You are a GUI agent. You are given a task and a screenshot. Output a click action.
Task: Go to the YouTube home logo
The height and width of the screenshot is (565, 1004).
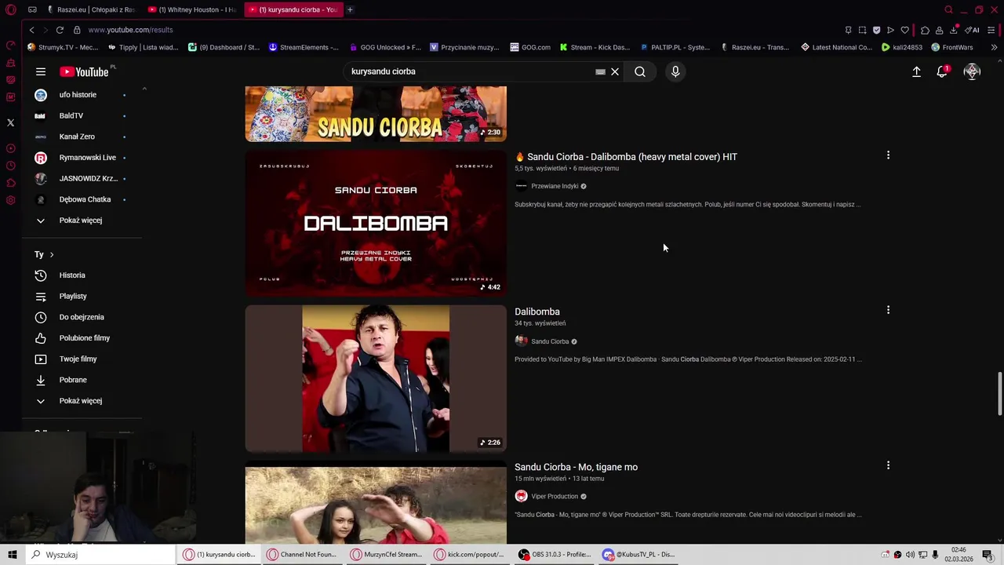pyautogui.click(x=84, y=71)
